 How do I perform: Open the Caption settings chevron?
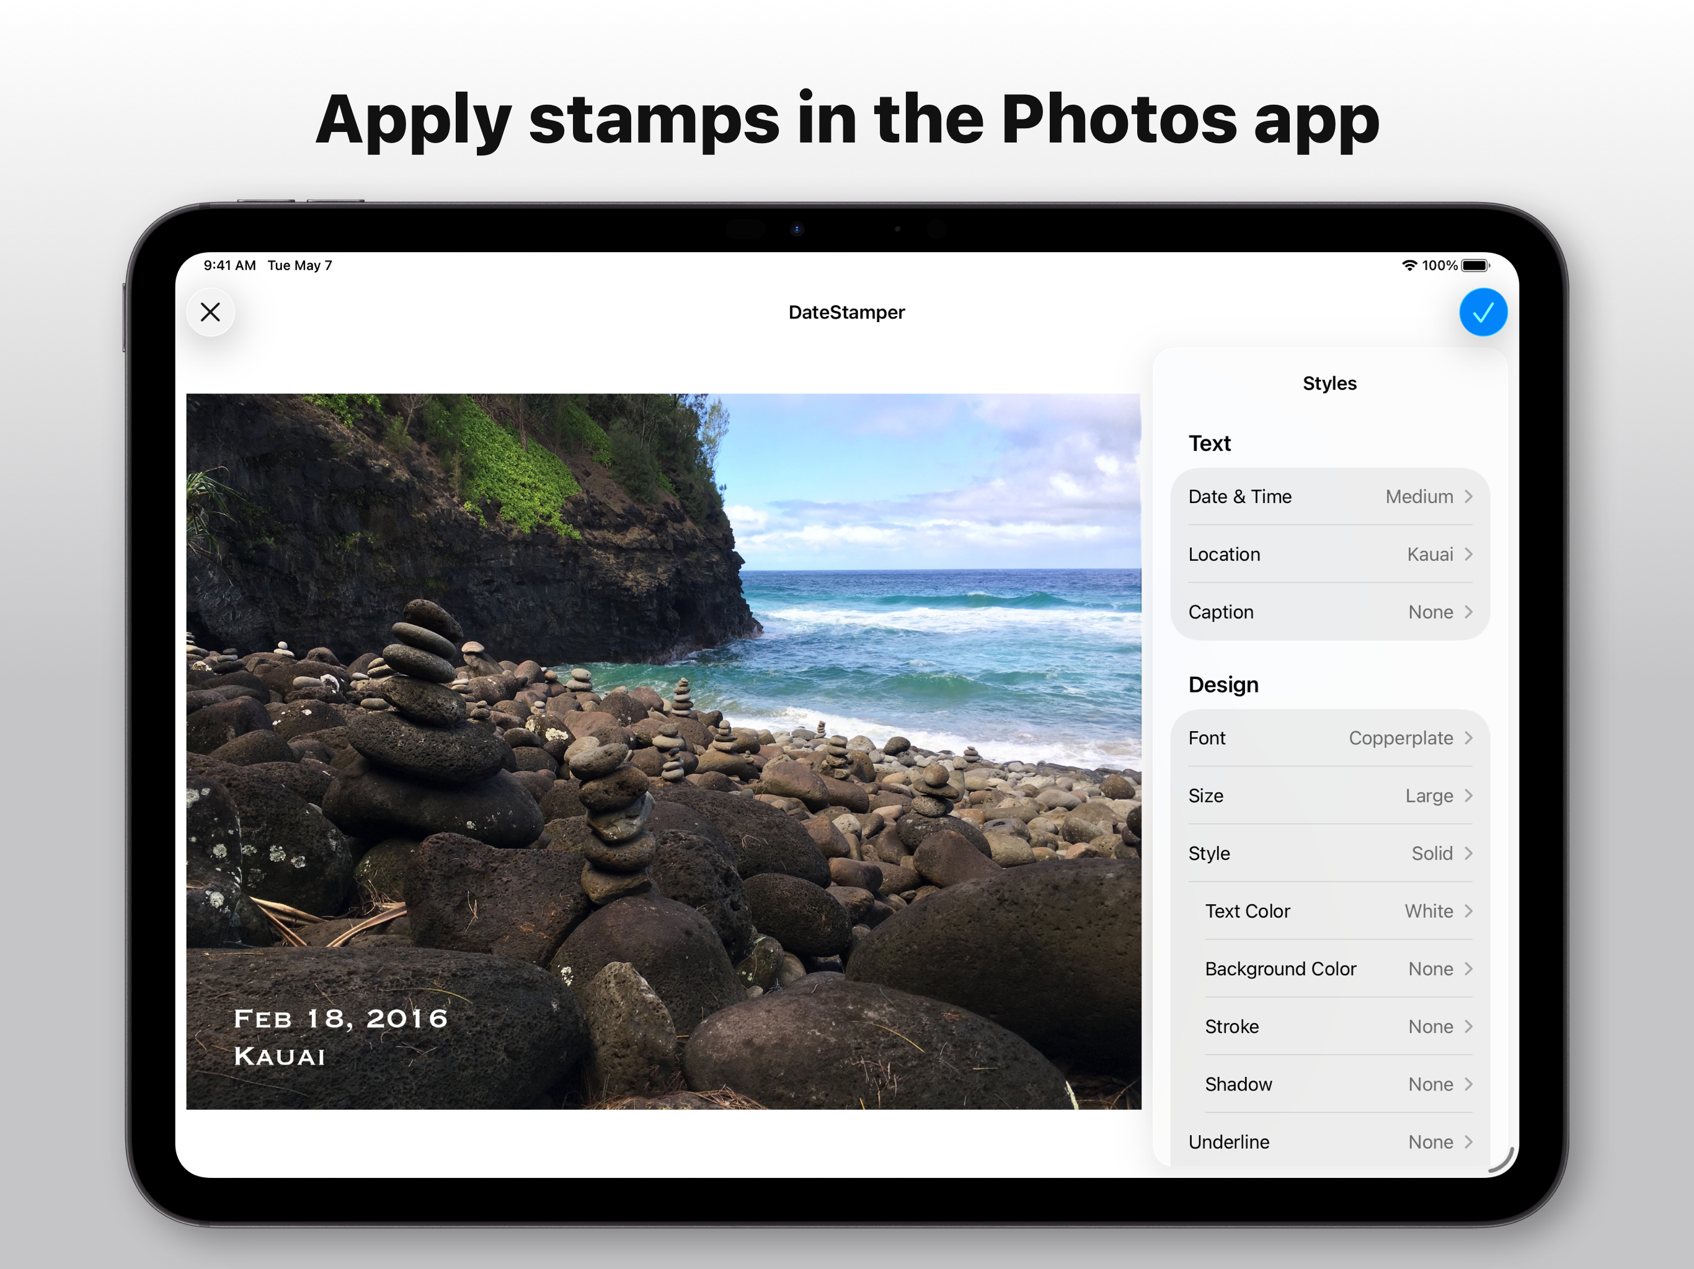click(1329, 612)
